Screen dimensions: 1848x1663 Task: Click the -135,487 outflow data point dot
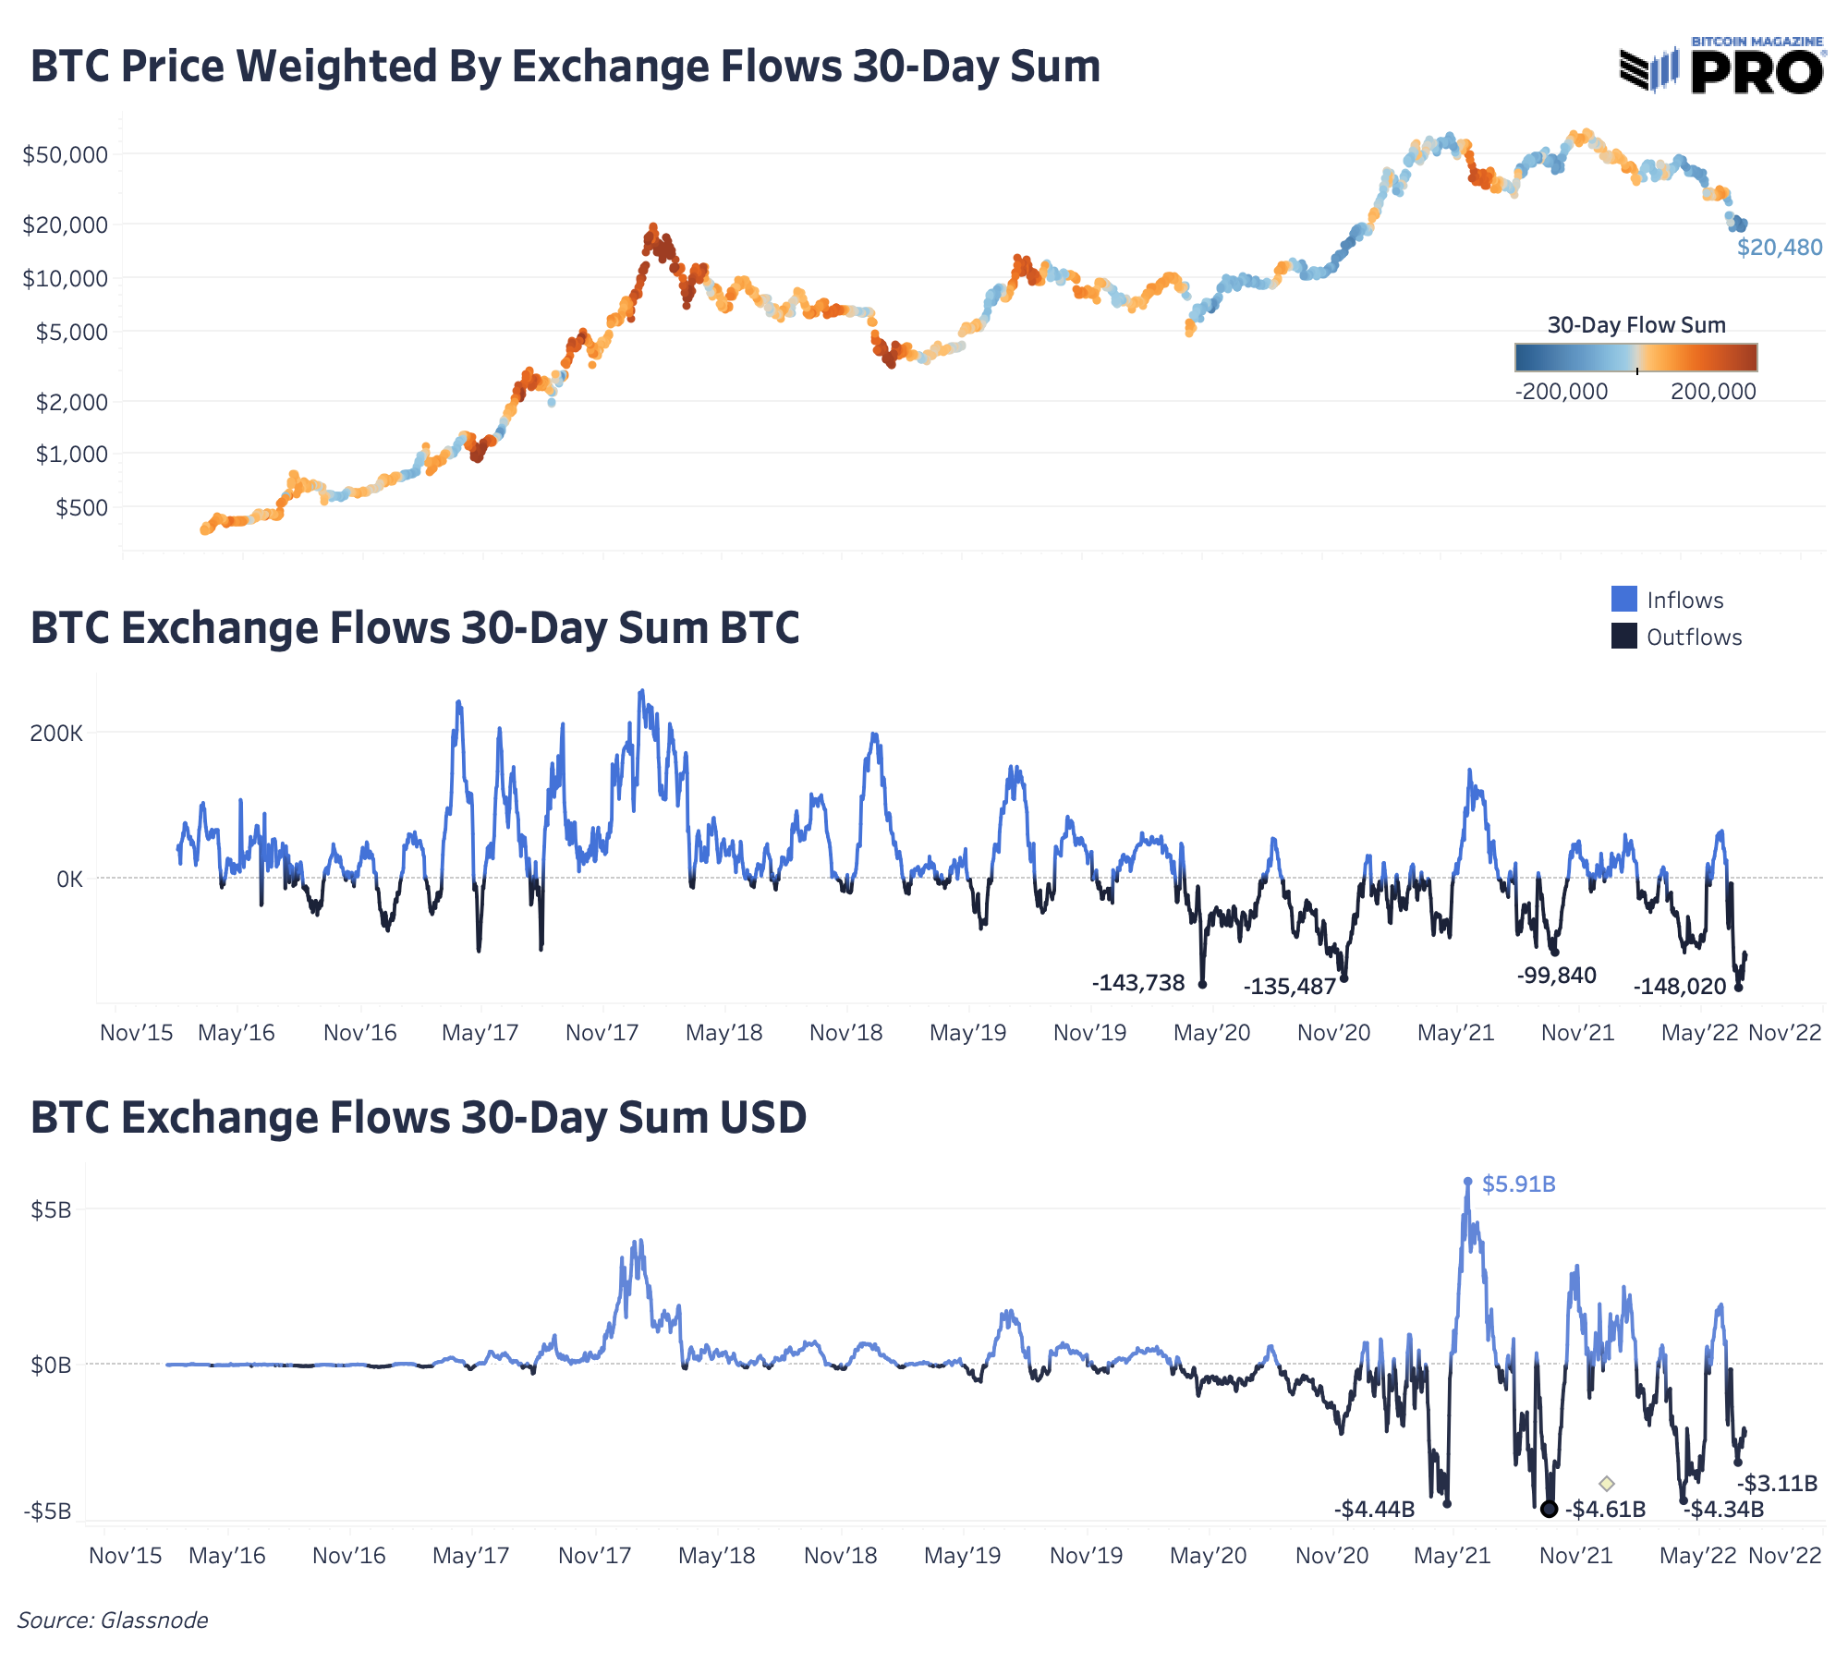(1344, 978)
